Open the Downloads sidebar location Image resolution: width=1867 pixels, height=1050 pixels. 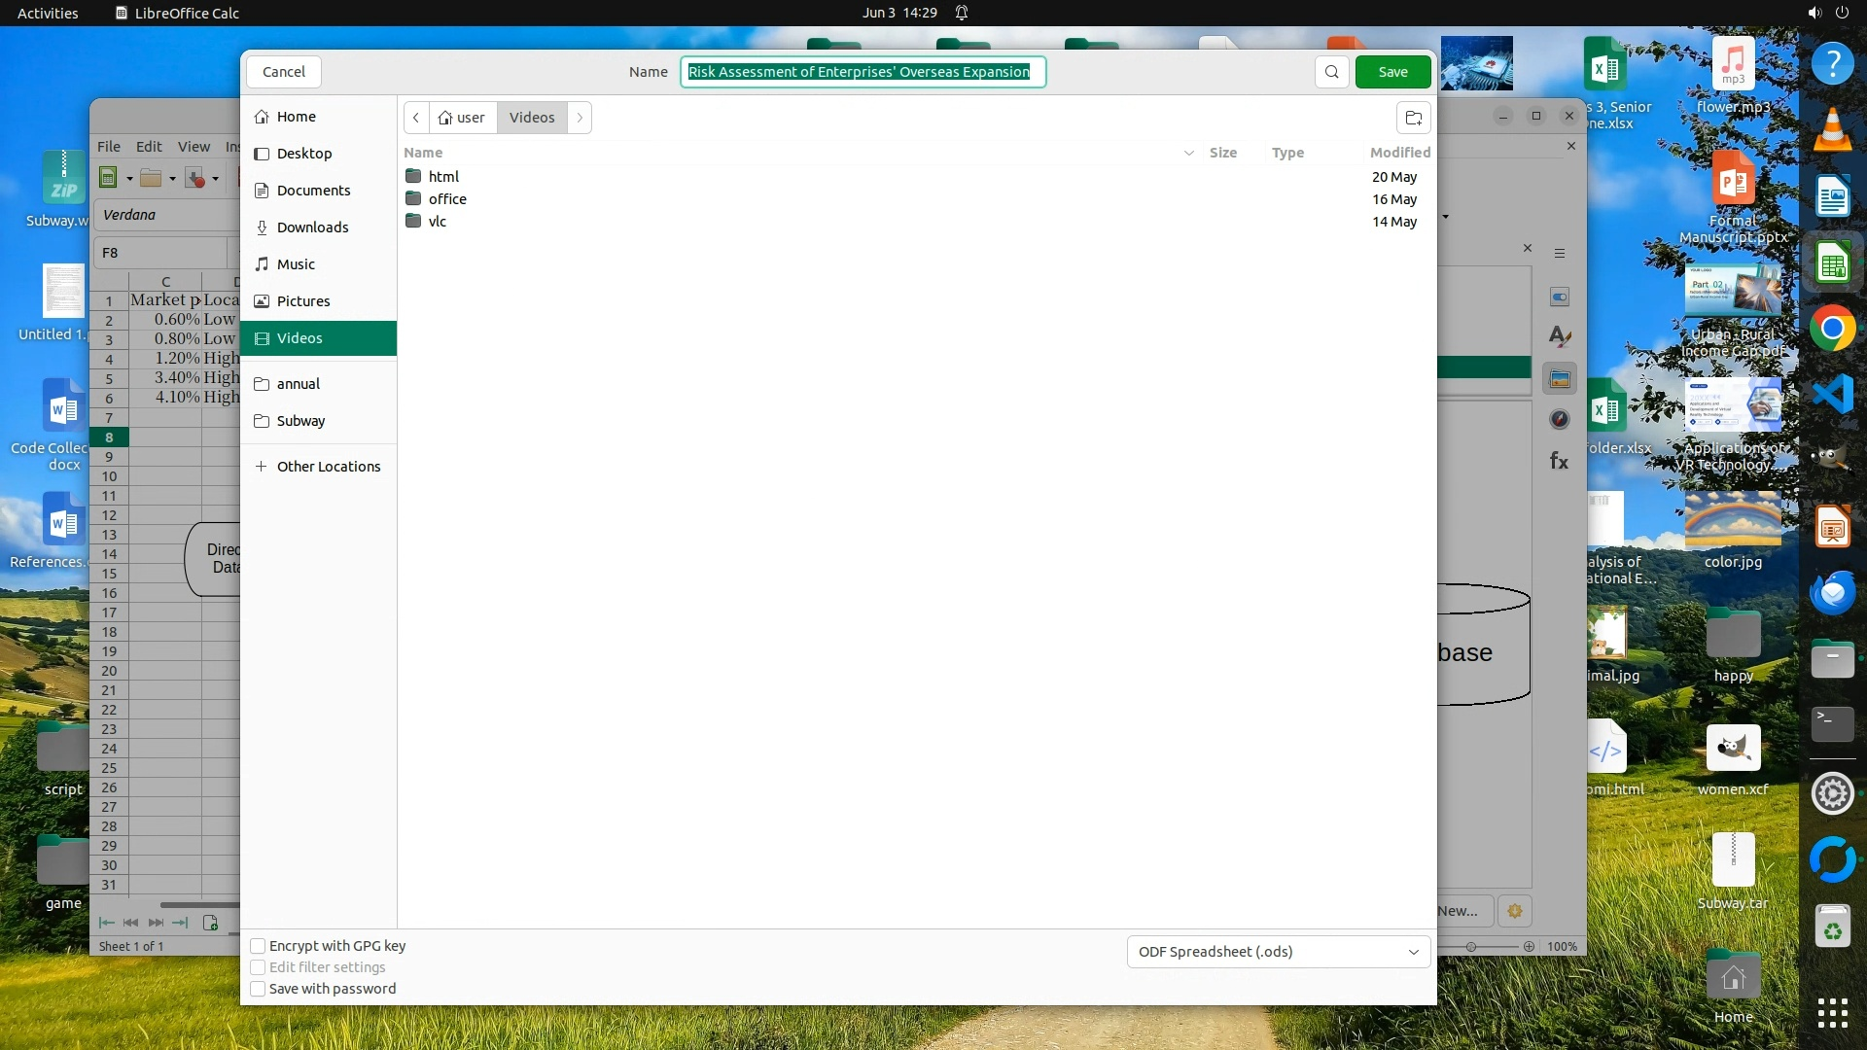click(x=312, y=227)
